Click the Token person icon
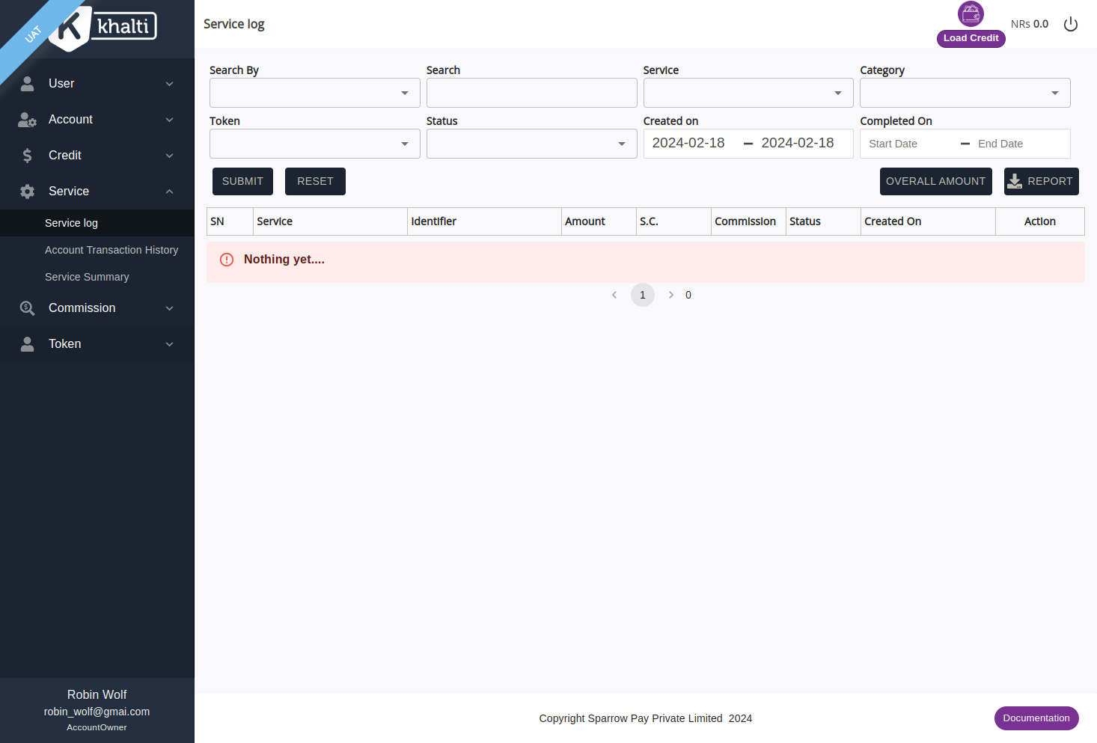 coord(28,344)
